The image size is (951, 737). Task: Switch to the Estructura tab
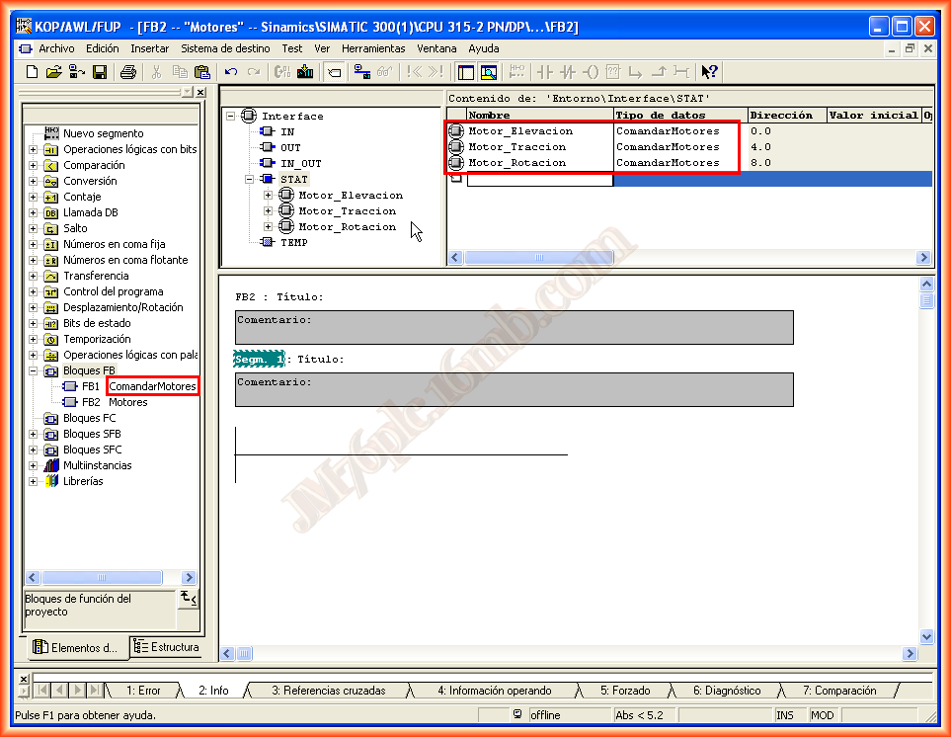167,647
